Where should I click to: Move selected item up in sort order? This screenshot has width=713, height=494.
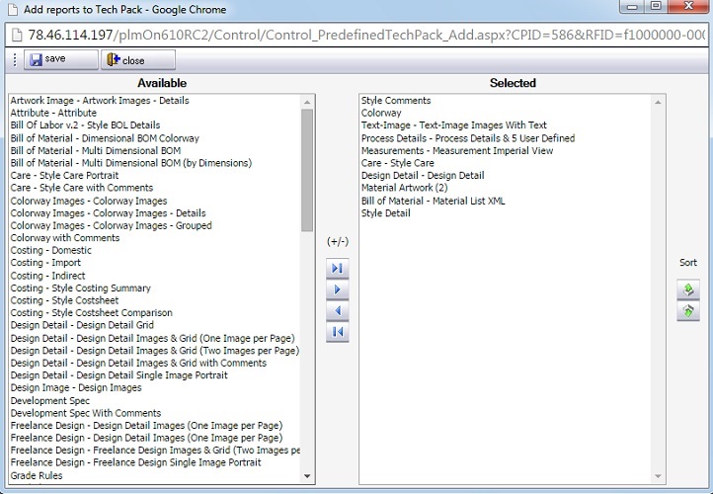point(688,289)
